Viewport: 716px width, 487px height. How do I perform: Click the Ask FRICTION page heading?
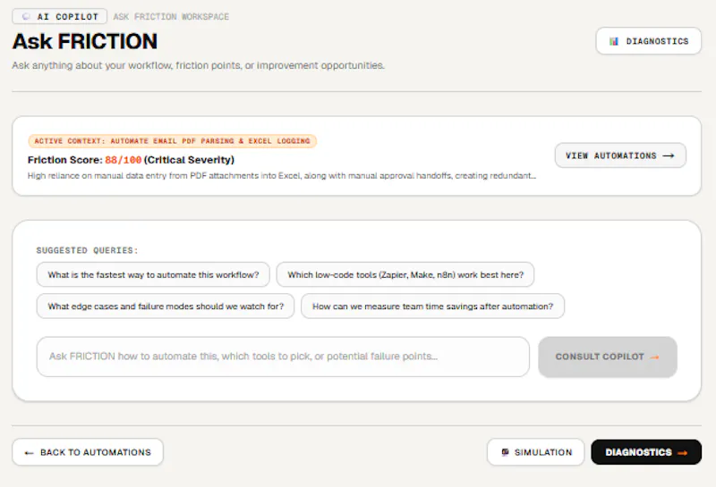tap(85, 41)
